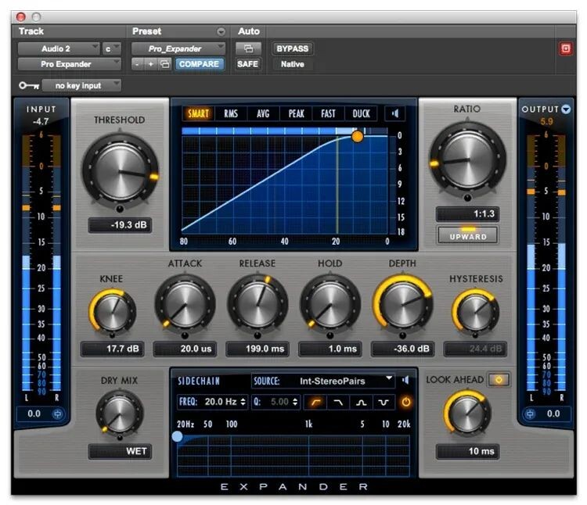The height and width of the screenshot is (505, 587).
Task: Click the Q value stepper arrows
Action: click(x=295, y=403)
